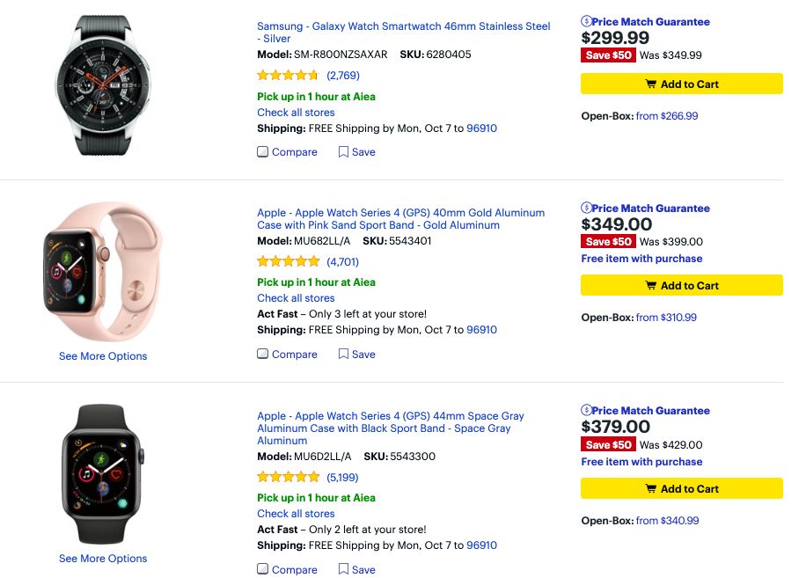The image size is (806, 578).
Task: Click the Save bookmark icon for Space Gray Apple Watch
Action: pyautogui.click(x=343, y=570)
